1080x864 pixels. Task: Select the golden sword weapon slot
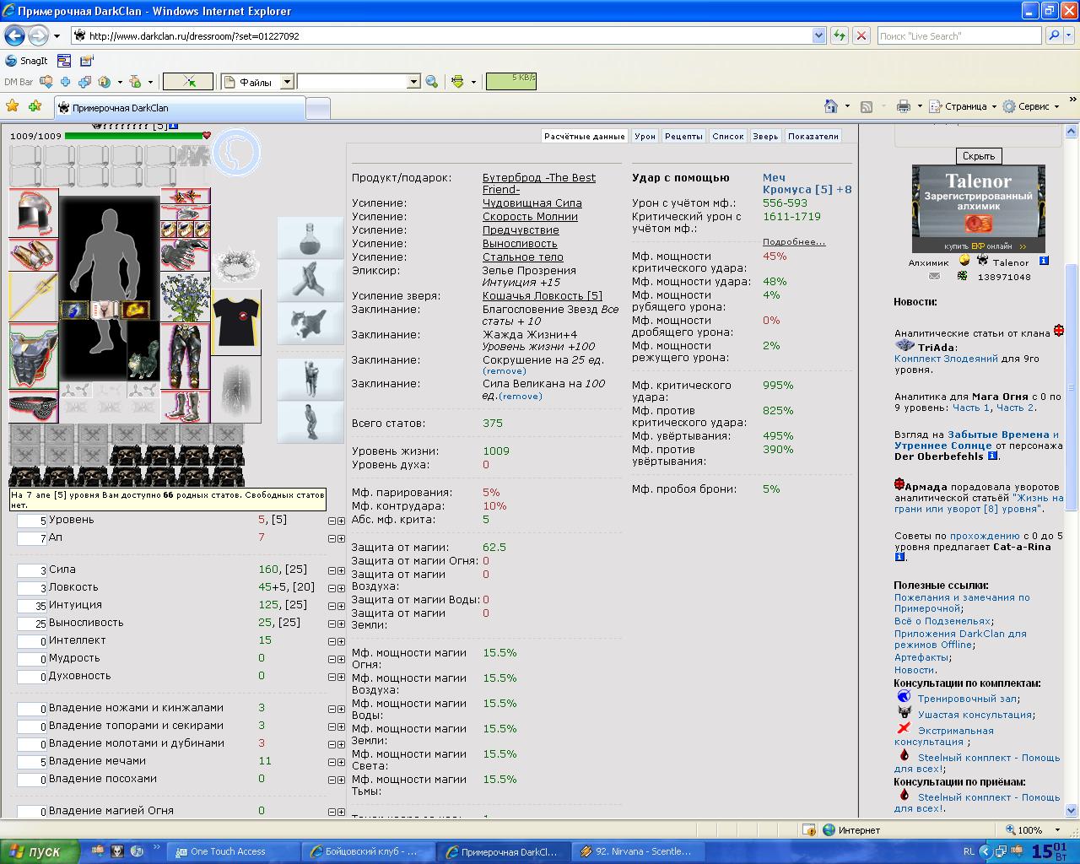coord(34,297)
